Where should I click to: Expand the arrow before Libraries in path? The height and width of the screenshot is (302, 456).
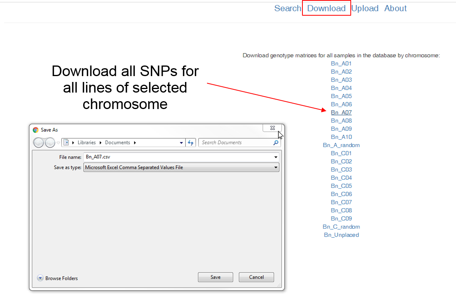point(73,143)
